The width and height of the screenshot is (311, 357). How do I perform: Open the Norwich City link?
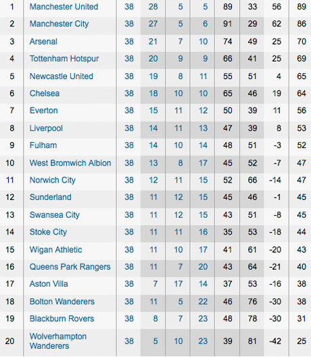[x=52, y=180]
